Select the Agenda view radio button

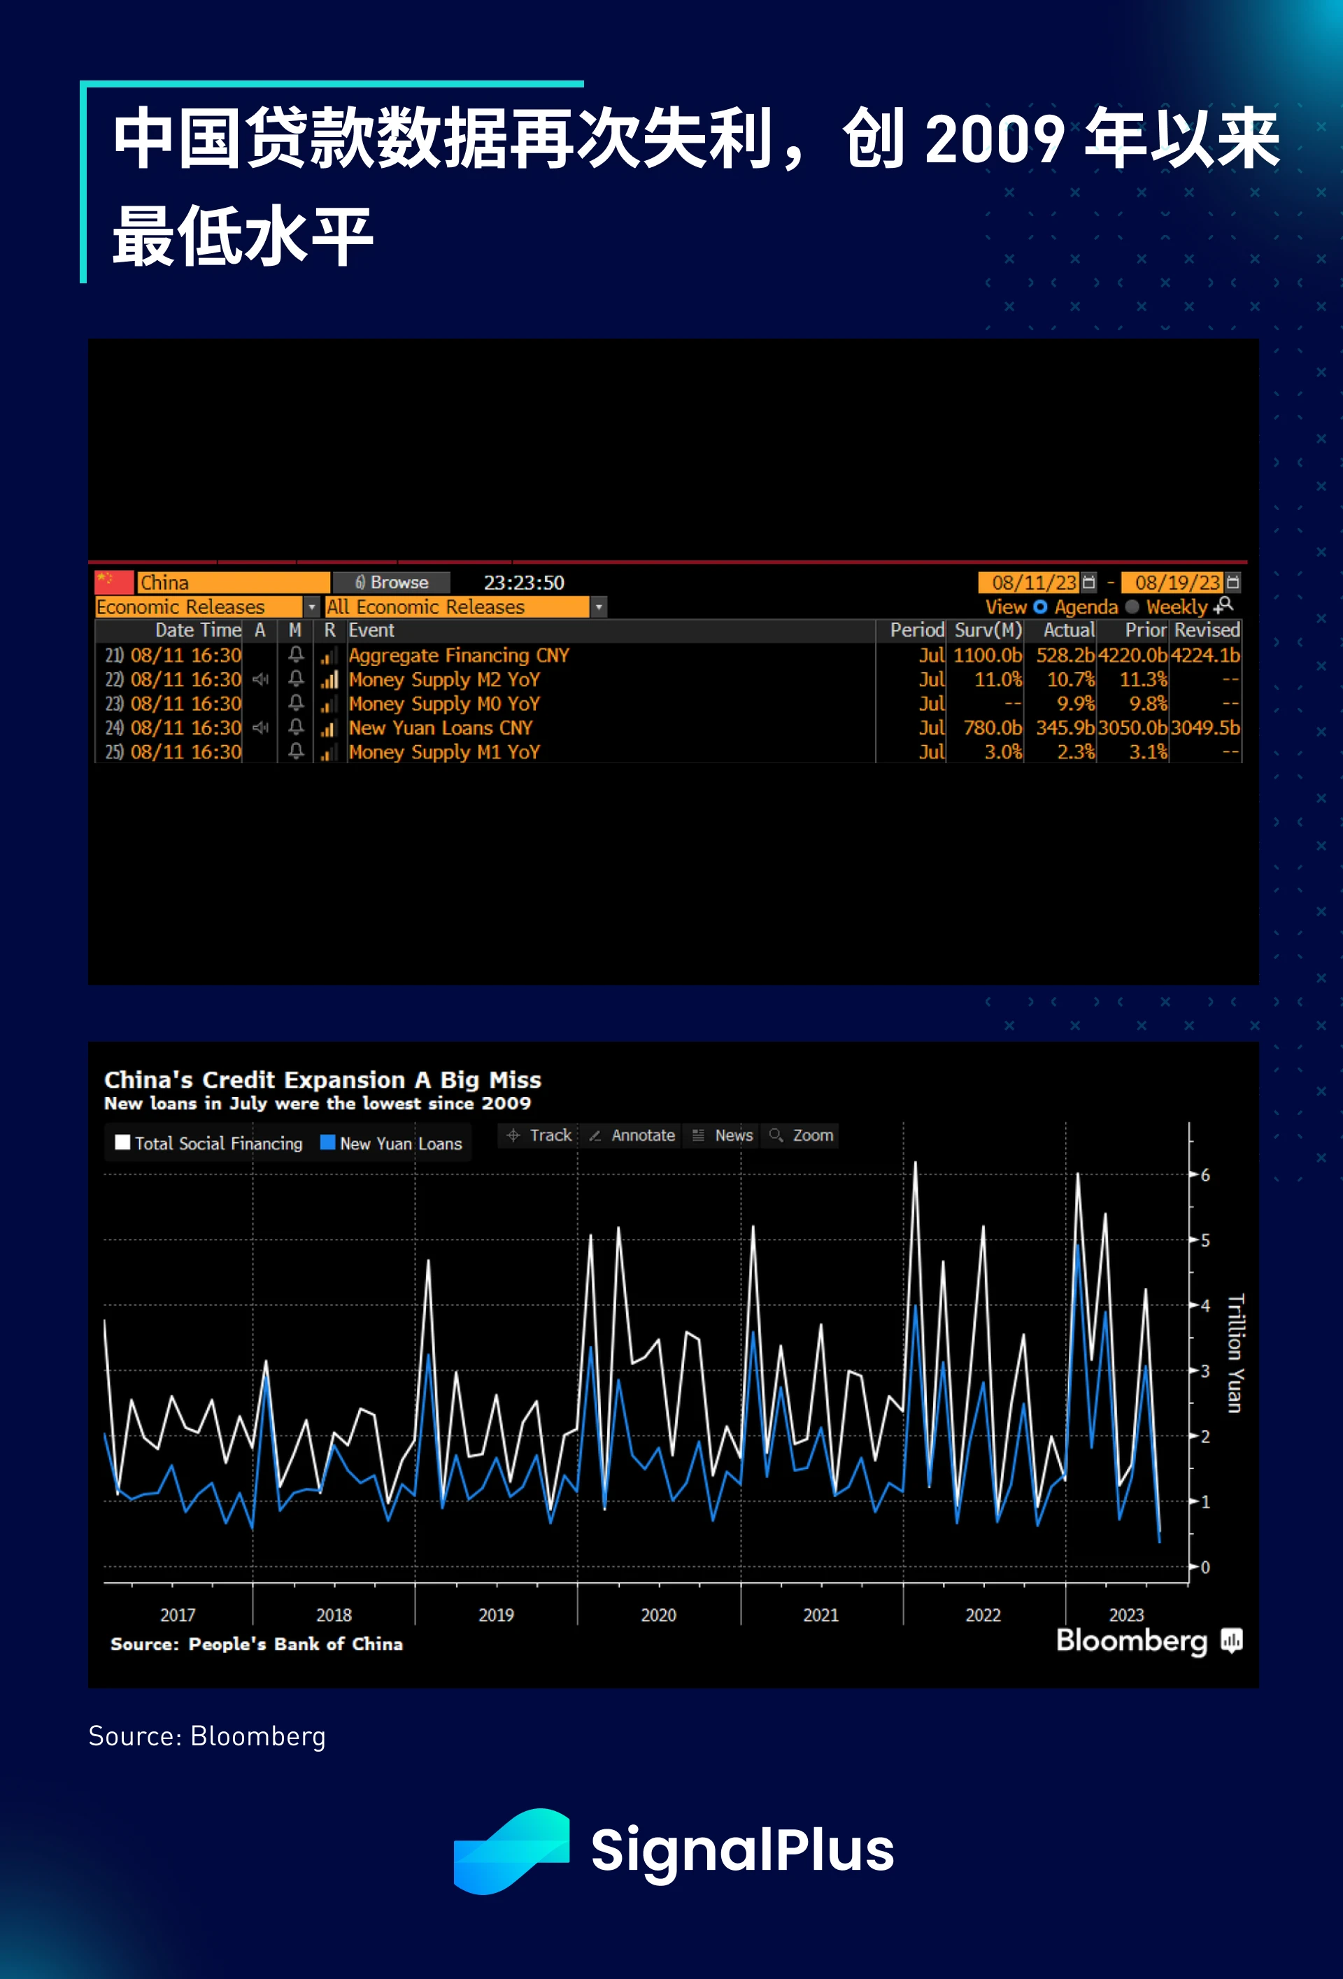tap(1040, 607)
